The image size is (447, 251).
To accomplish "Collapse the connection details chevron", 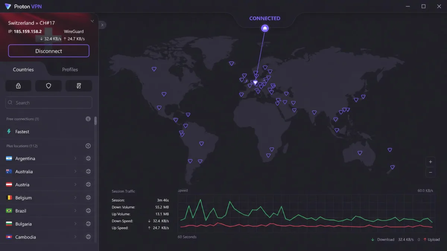I will [92, 21].
